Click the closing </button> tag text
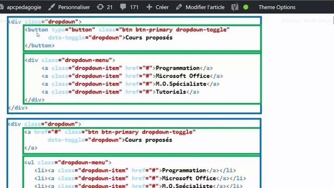This screenshot has height=188, width=334. coord(40,45)
